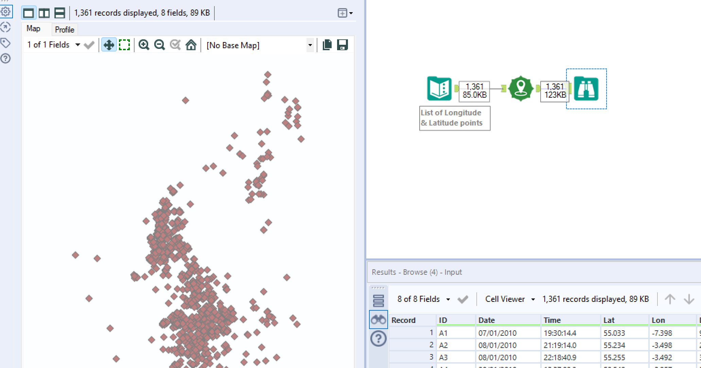The width and height of the screenshot is (701, 368).
Task: Click the home zoom-to-all icon
Action: (191, 45)
